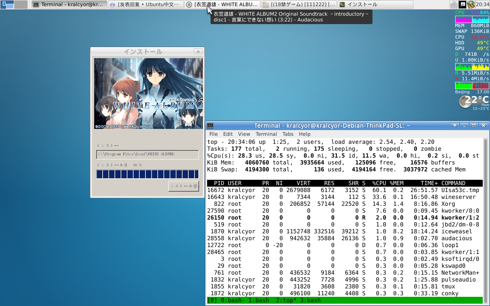This screenshot has width=490, height=306.
Task: Click the load average text in top
Action: click(383, 142)
